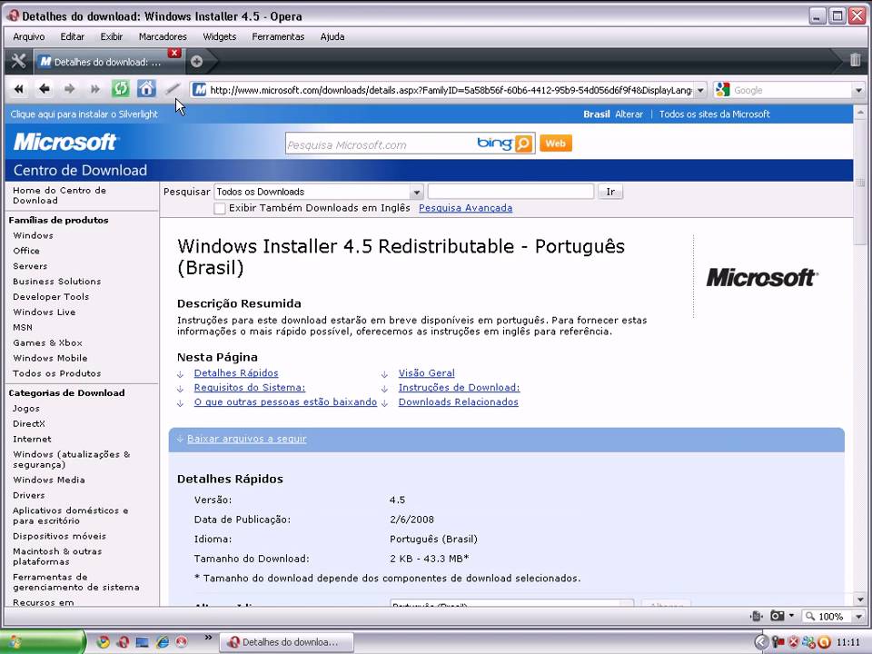Click the Bing search magnifier button
The width and height of the screenshot is (872, 654).
pyautogui.click(x=523, y=144)
